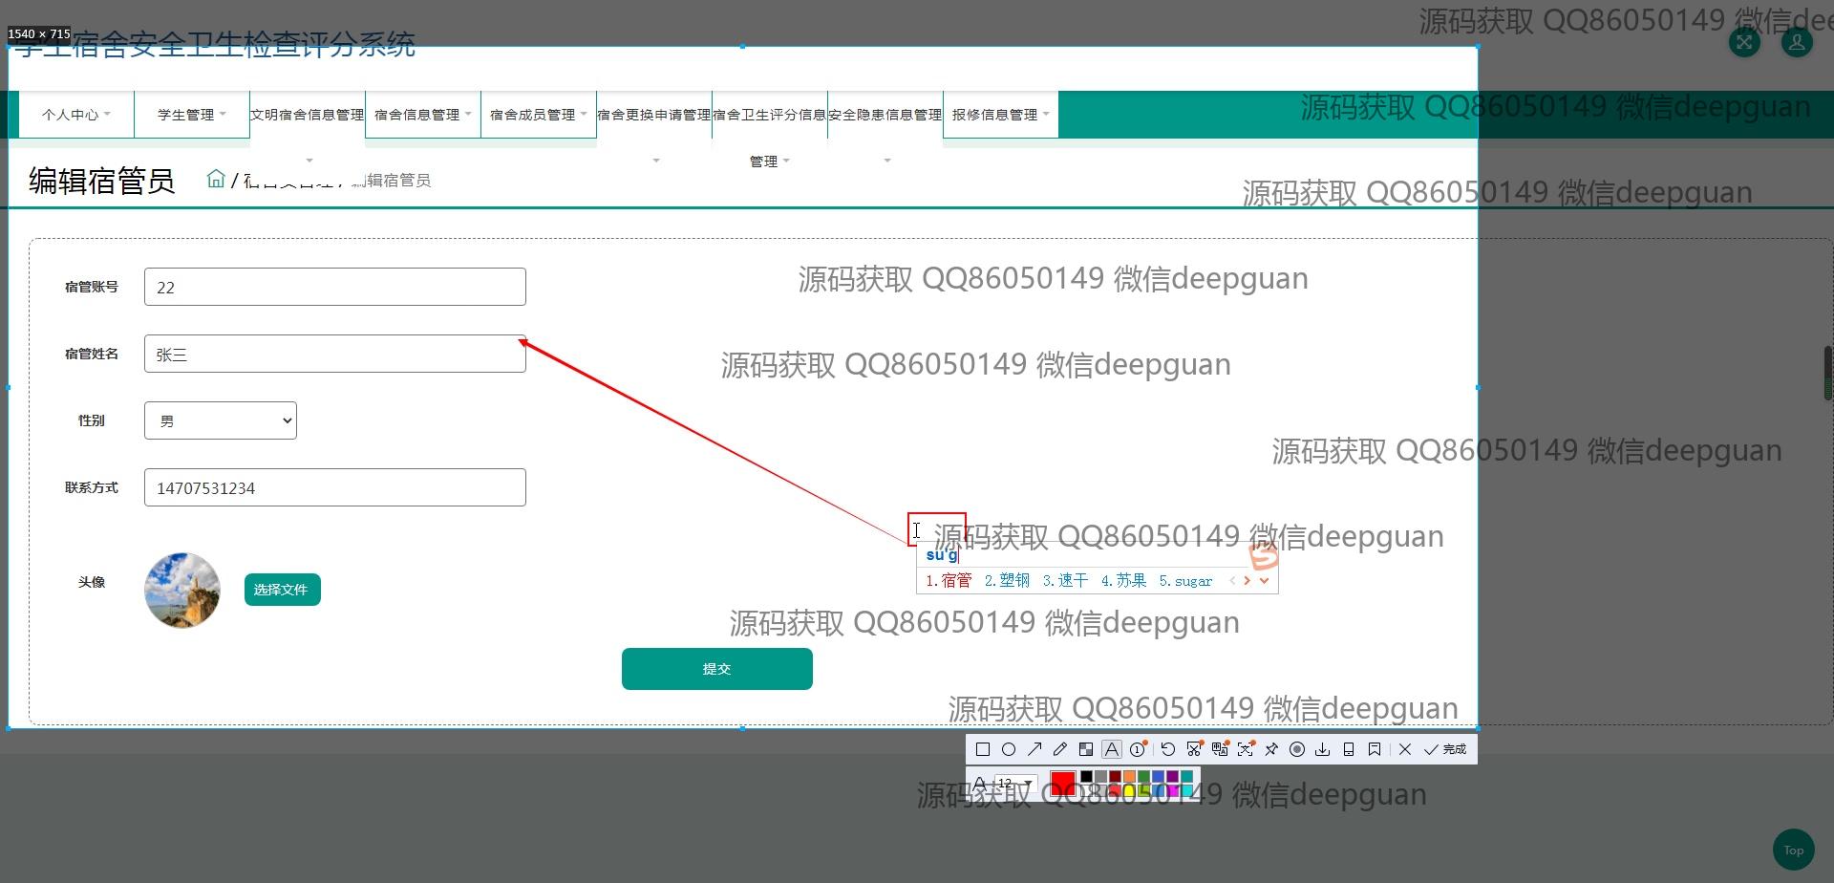Click the scissors long-screenshot icon
Image resolution: width=1834 pixels, height=883 pixels.
1194,749
